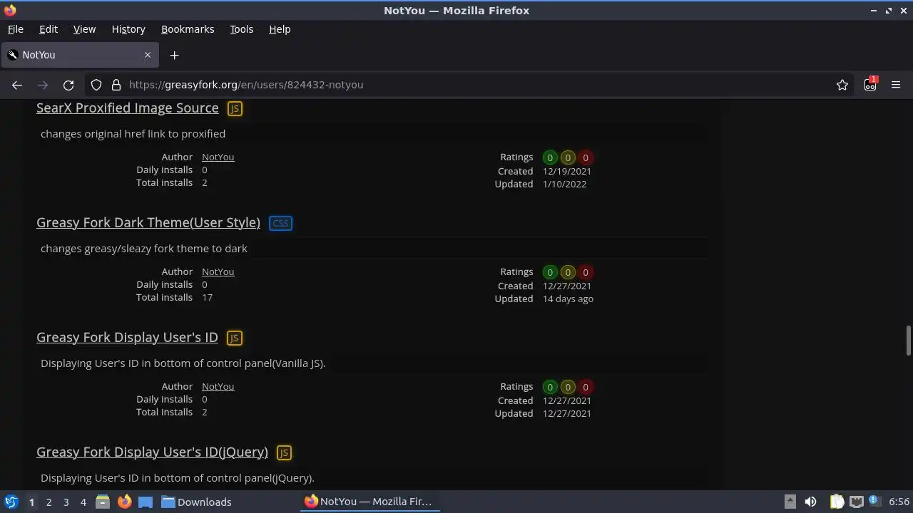Switch to Downloads window in taskbar
Viewport: 913px width, 513px height.
[196, 502]
